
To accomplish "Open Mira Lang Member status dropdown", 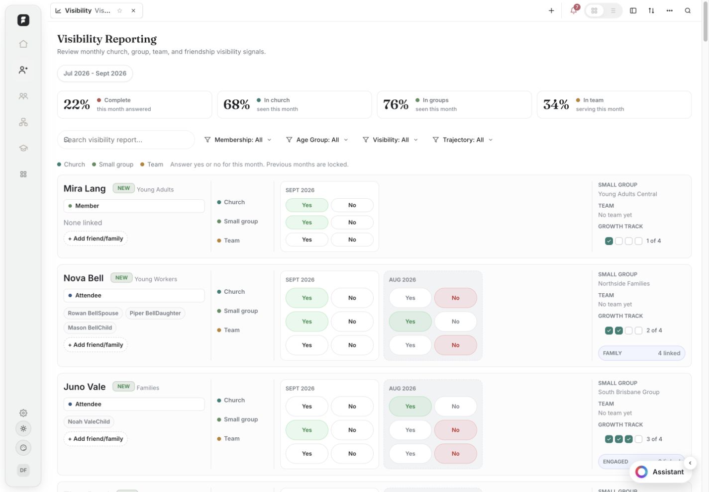I will [x=134, y=206].
